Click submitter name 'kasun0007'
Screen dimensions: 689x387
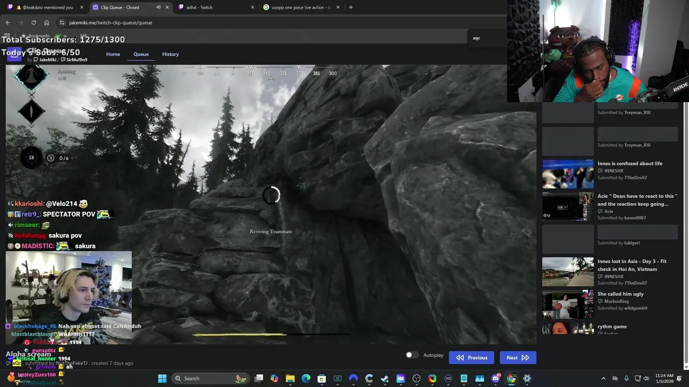click(x=635, y=218)
